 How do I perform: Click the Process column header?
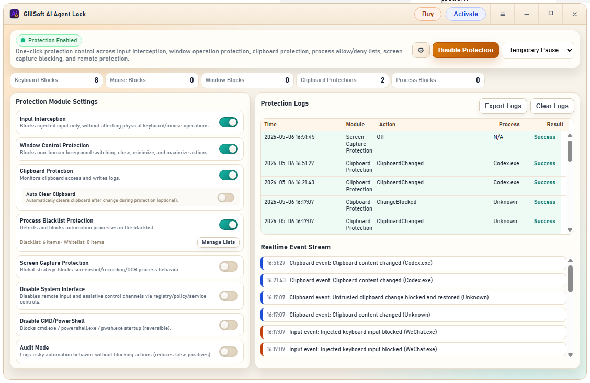tap(509, 124)
